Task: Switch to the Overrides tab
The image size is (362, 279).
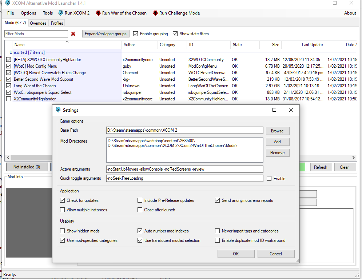Action: 38,23
